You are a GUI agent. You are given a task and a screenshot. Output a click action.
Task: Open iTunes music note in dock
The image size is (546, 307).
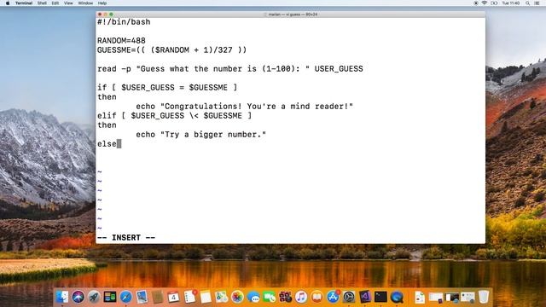(301, 297)
